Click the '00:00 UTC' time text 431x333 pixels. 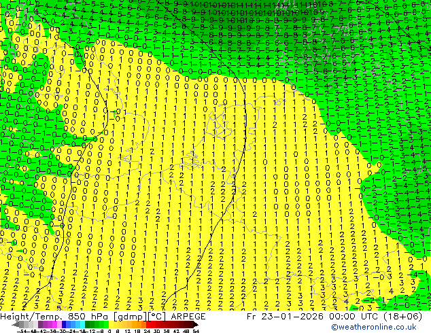pos(355,317)
